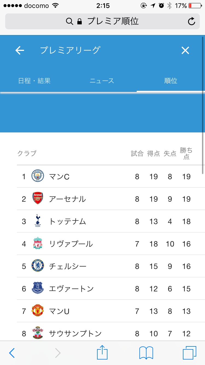Close the プレミアリーグ panel with X
The height and width of the screenshot is (365, 205).
click(185, 50)
